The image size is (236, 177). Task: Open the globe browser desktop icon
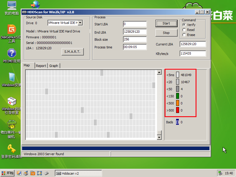(x=35, y=4)
